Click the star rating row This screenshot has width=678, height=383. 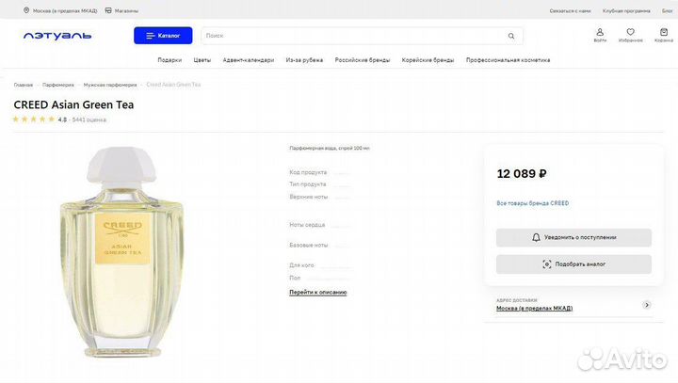pos(34,120)
